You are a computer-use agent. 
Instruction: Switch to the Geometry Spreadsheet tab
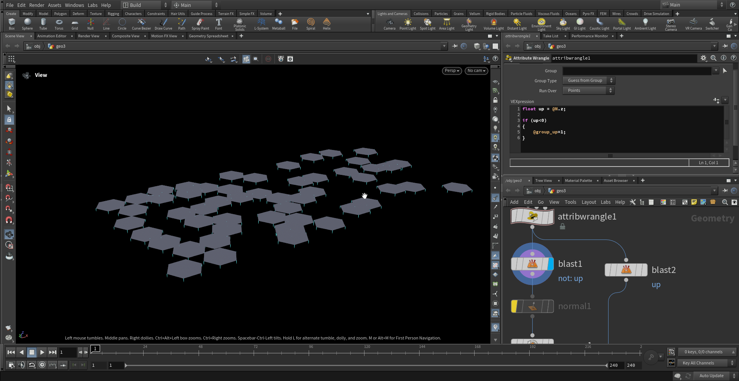coord(209,36)
